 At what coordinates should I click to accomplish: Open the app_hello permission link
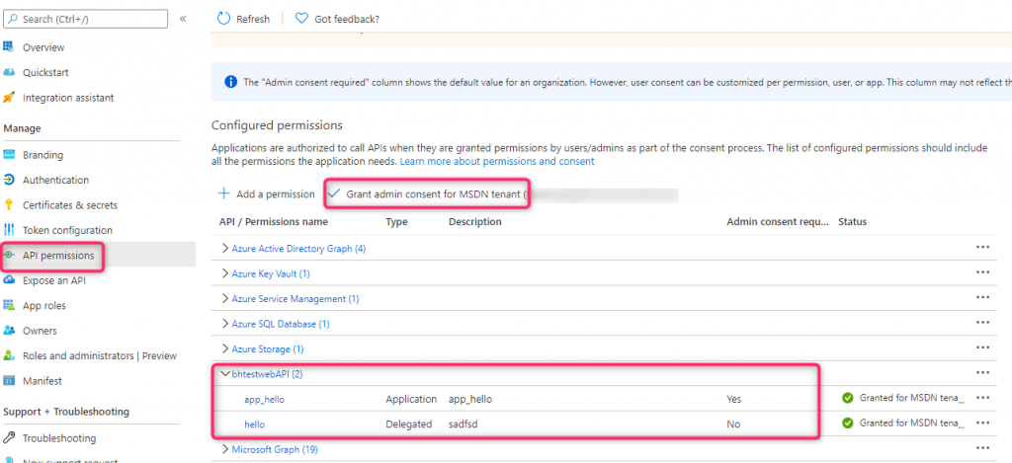click(265, 399)
